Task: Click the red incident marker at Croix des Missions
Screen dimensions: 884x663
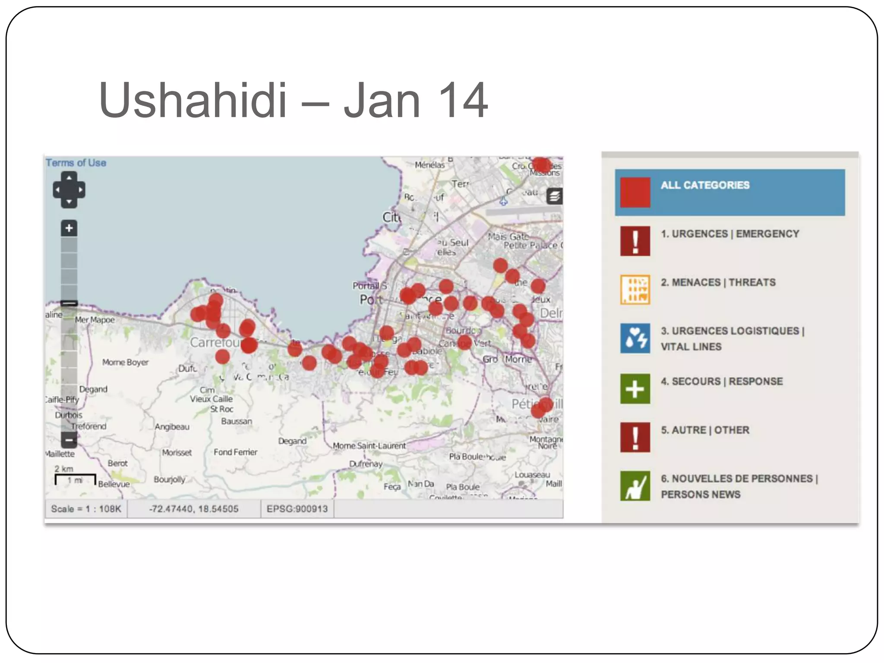Action: (541, 164)
